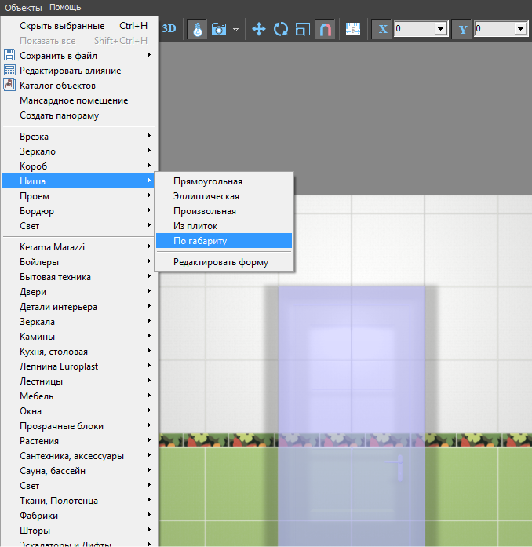
Task: Open the Мебель category
Action: 80,396
